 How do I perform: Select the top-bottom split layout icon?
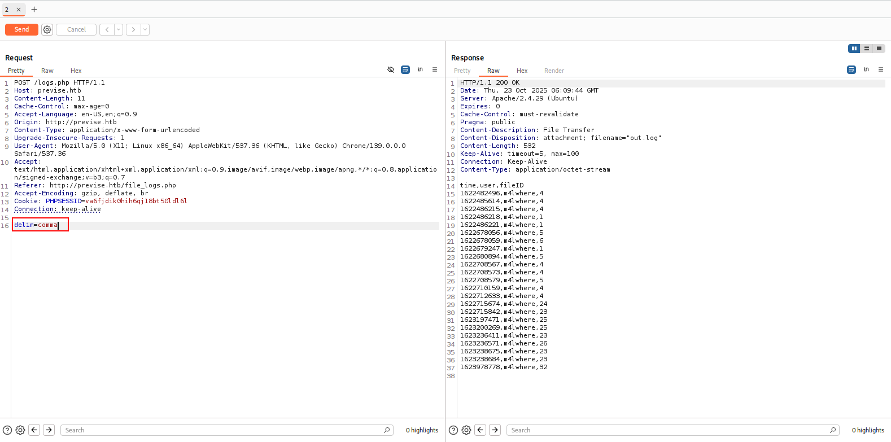(x=867, y=49)
